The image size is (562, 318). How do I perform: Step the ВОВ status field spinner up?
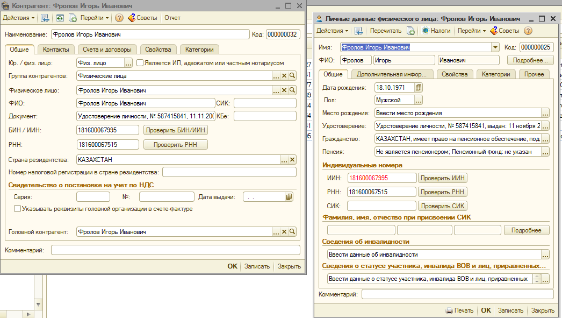click(537, 277)
